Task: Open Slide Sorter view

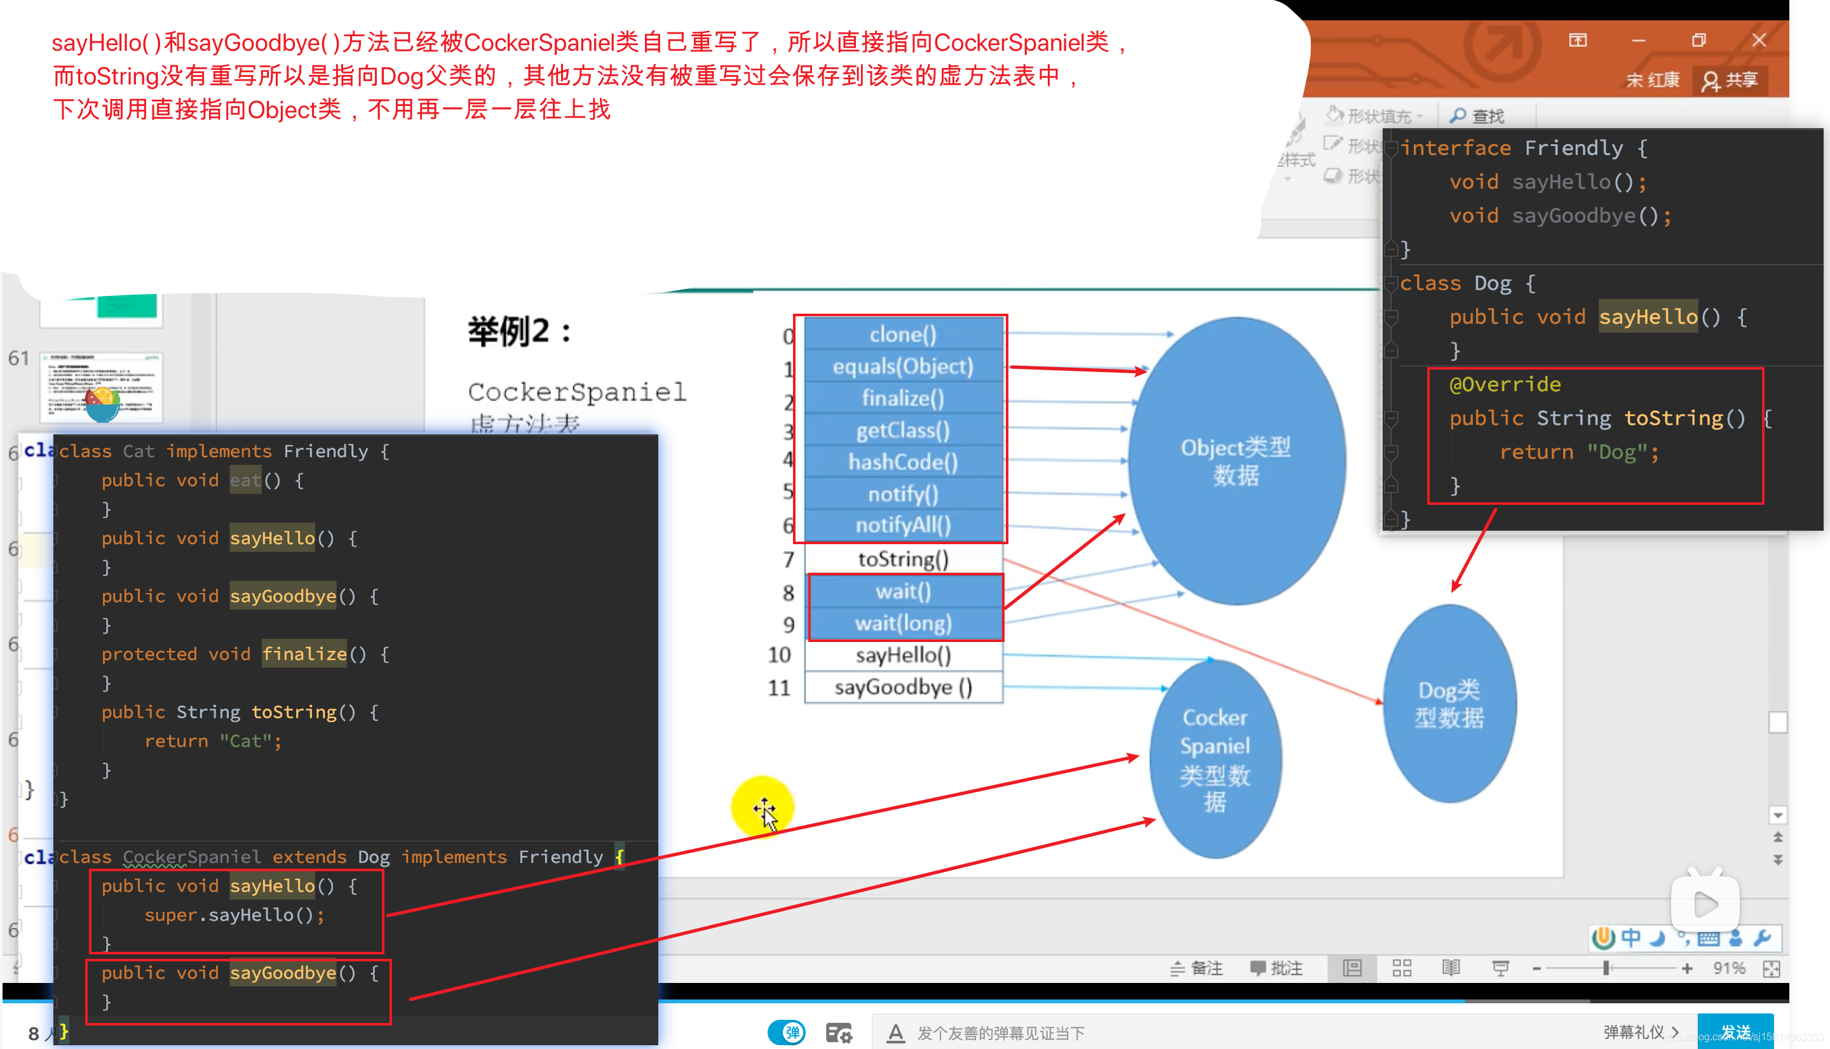Action: [x=1401, y=968]
